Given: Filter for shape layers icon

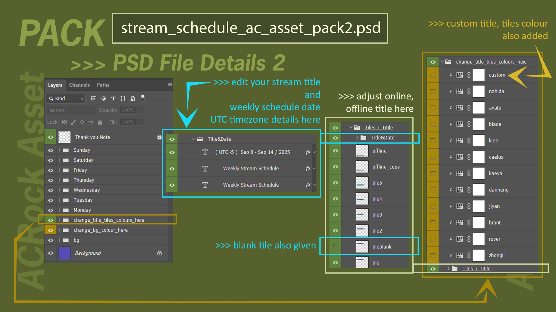Looking at the screenshot, I should click(123, 99).
